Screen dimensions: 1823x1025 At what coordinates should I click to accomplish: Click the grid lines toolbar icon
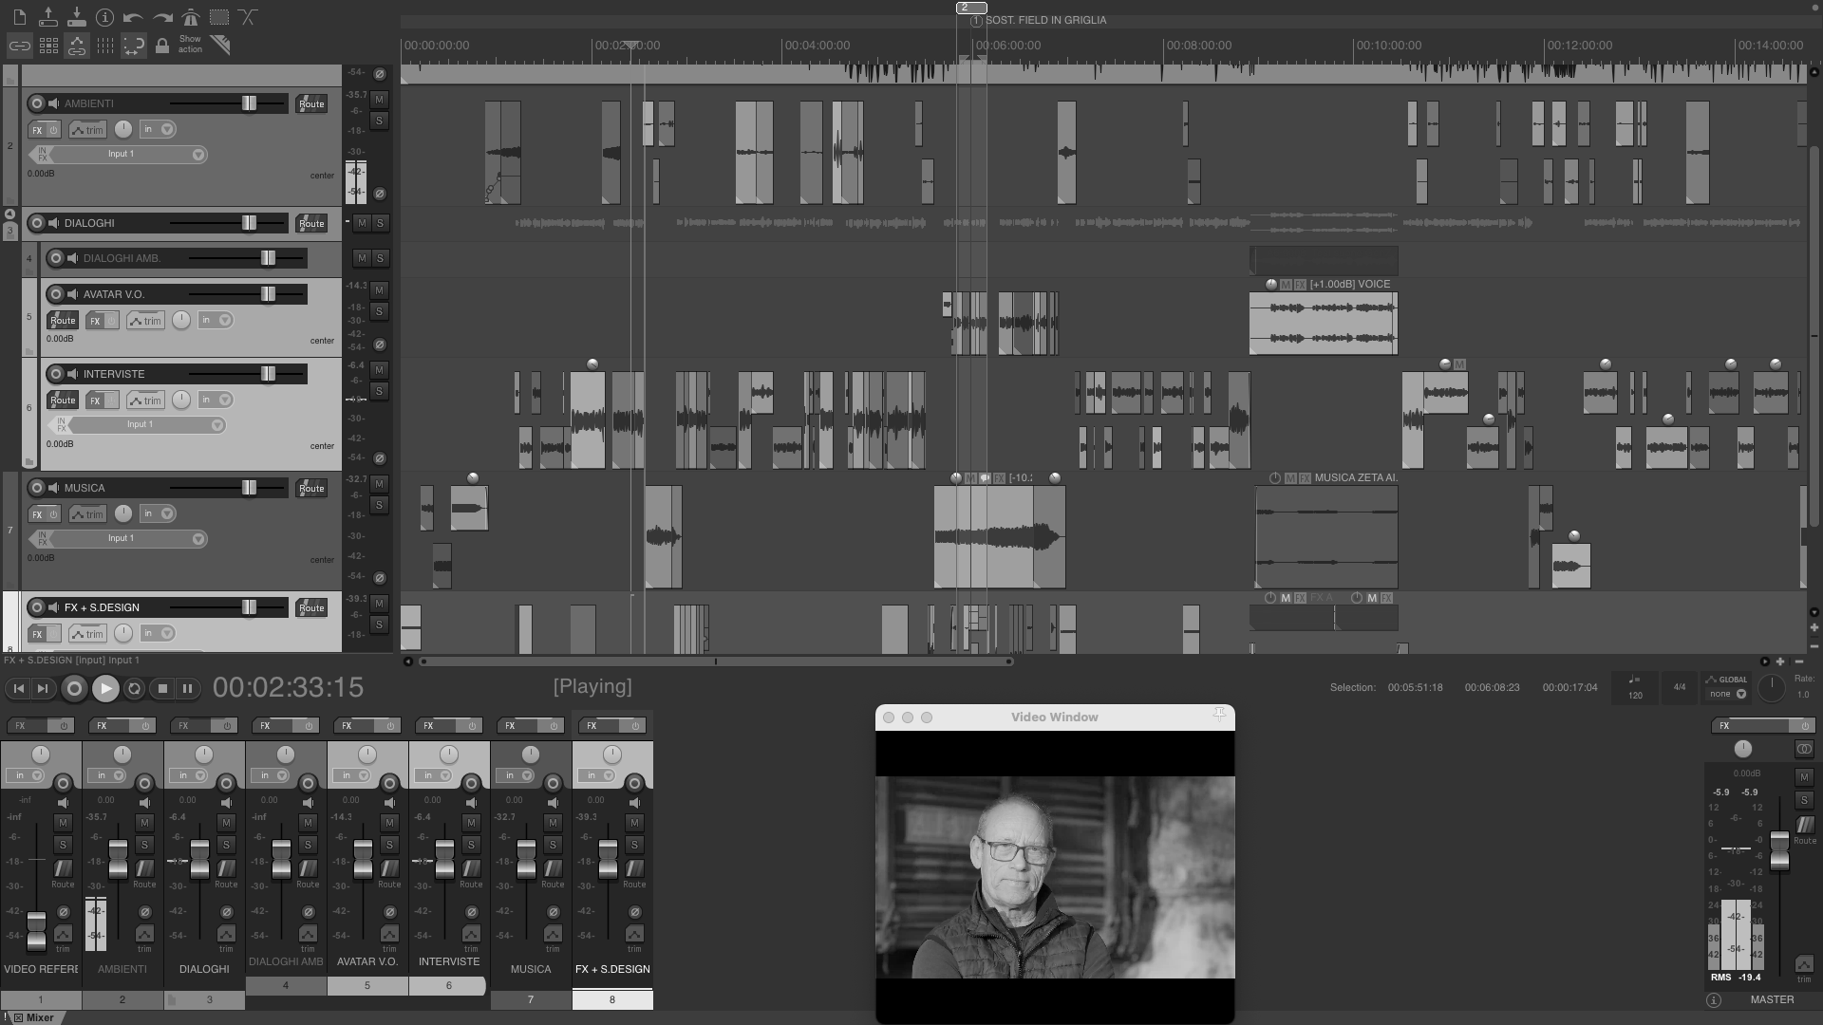tap(105, 46)
